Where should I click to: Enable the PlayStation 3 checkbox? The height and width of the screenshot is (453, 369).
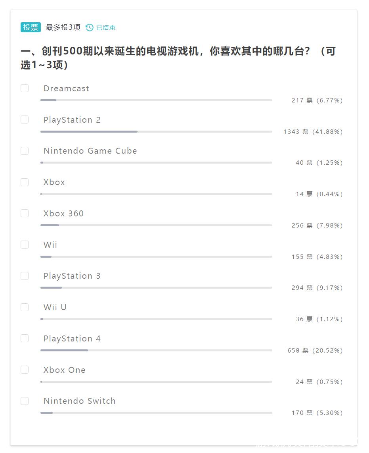24,276
